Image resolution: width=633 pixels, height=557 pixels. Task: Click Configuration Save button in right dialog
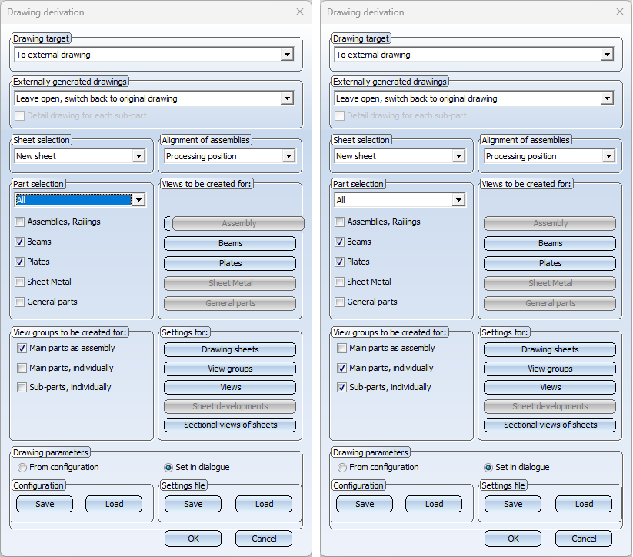[x=364, y=504]
